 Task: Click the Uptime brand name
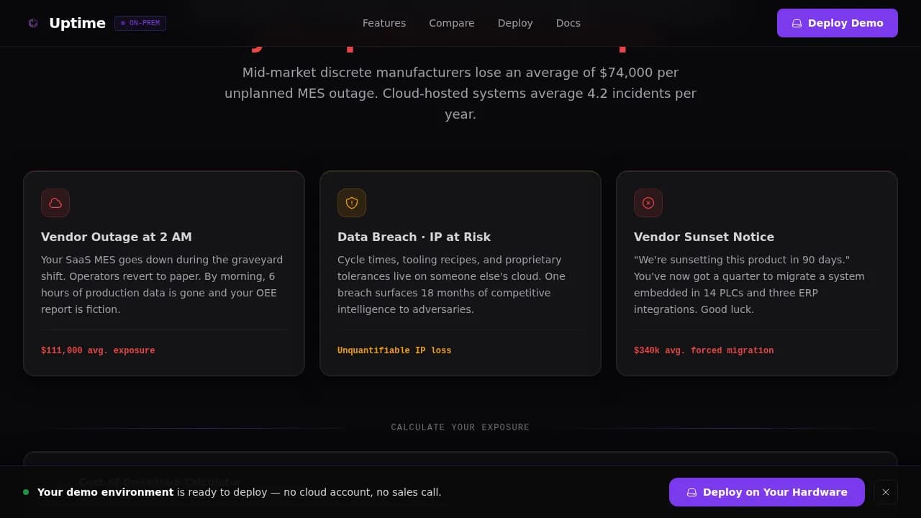pos(77,23)
